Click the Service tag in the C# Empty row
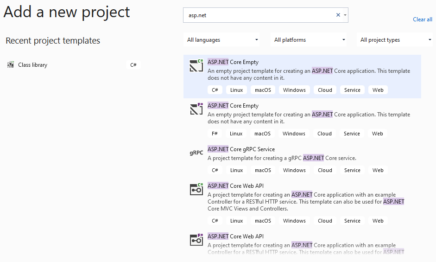This screenshot has height=262, width=436. point(352,90)
